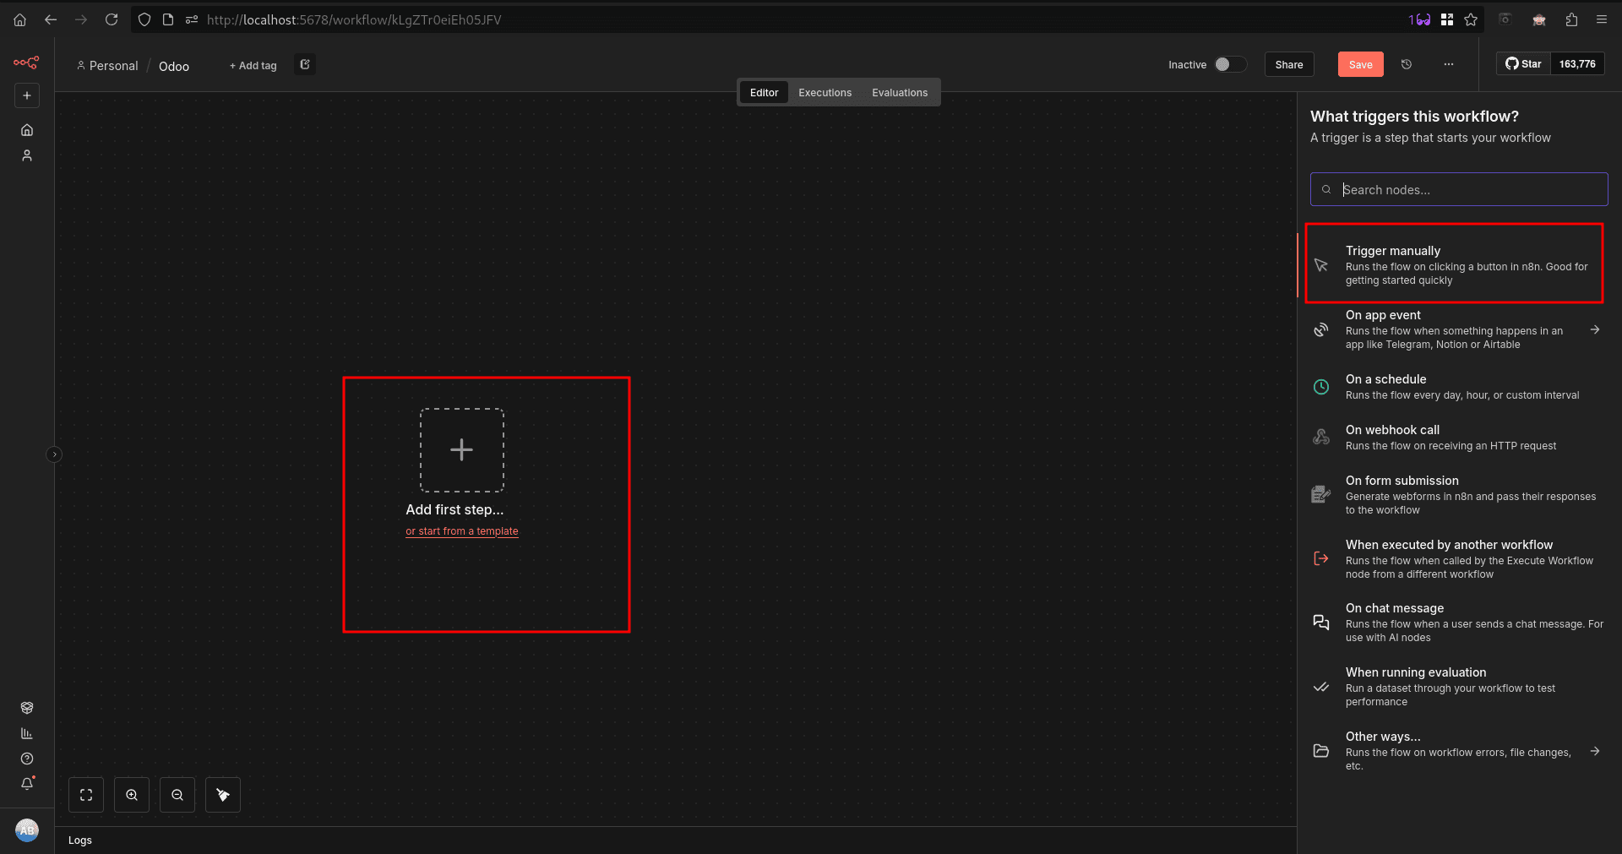
Task: Switch to the Evaluations tab
Action: coord(899,92)
